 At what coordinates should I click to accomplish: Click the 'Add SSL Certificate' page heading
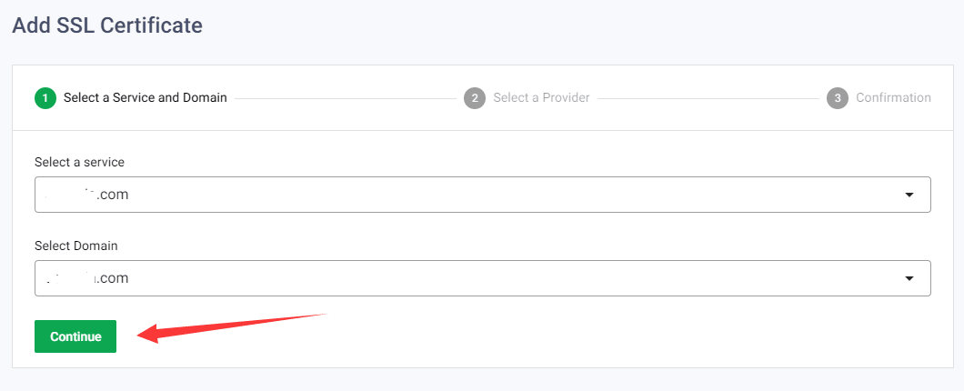106,25
